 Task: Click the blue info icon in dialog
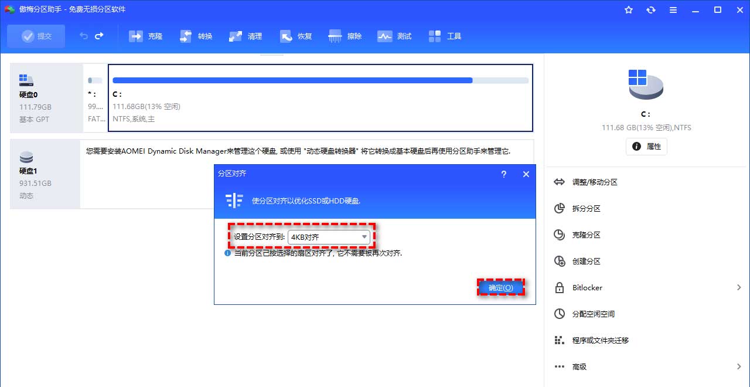[x=228, y=253]
